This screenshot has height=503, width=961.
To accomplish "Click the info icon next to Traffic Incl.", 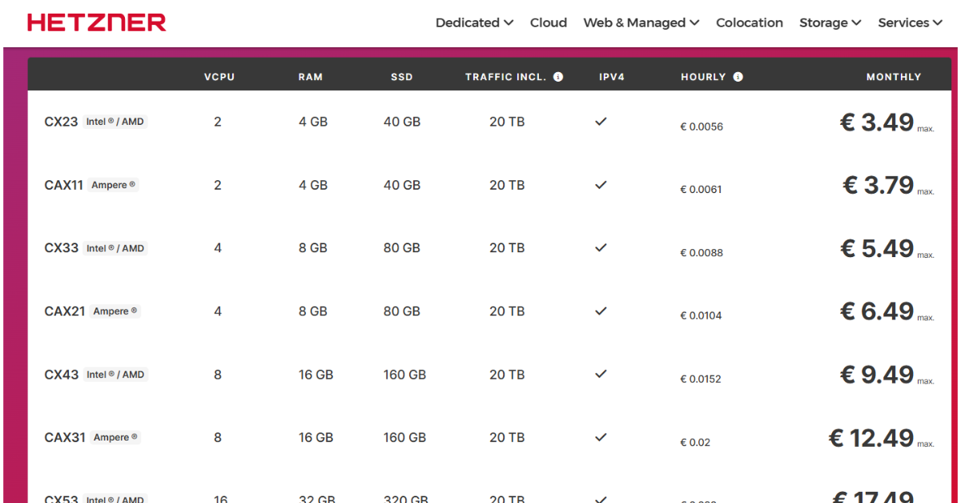I will point(558,77).
